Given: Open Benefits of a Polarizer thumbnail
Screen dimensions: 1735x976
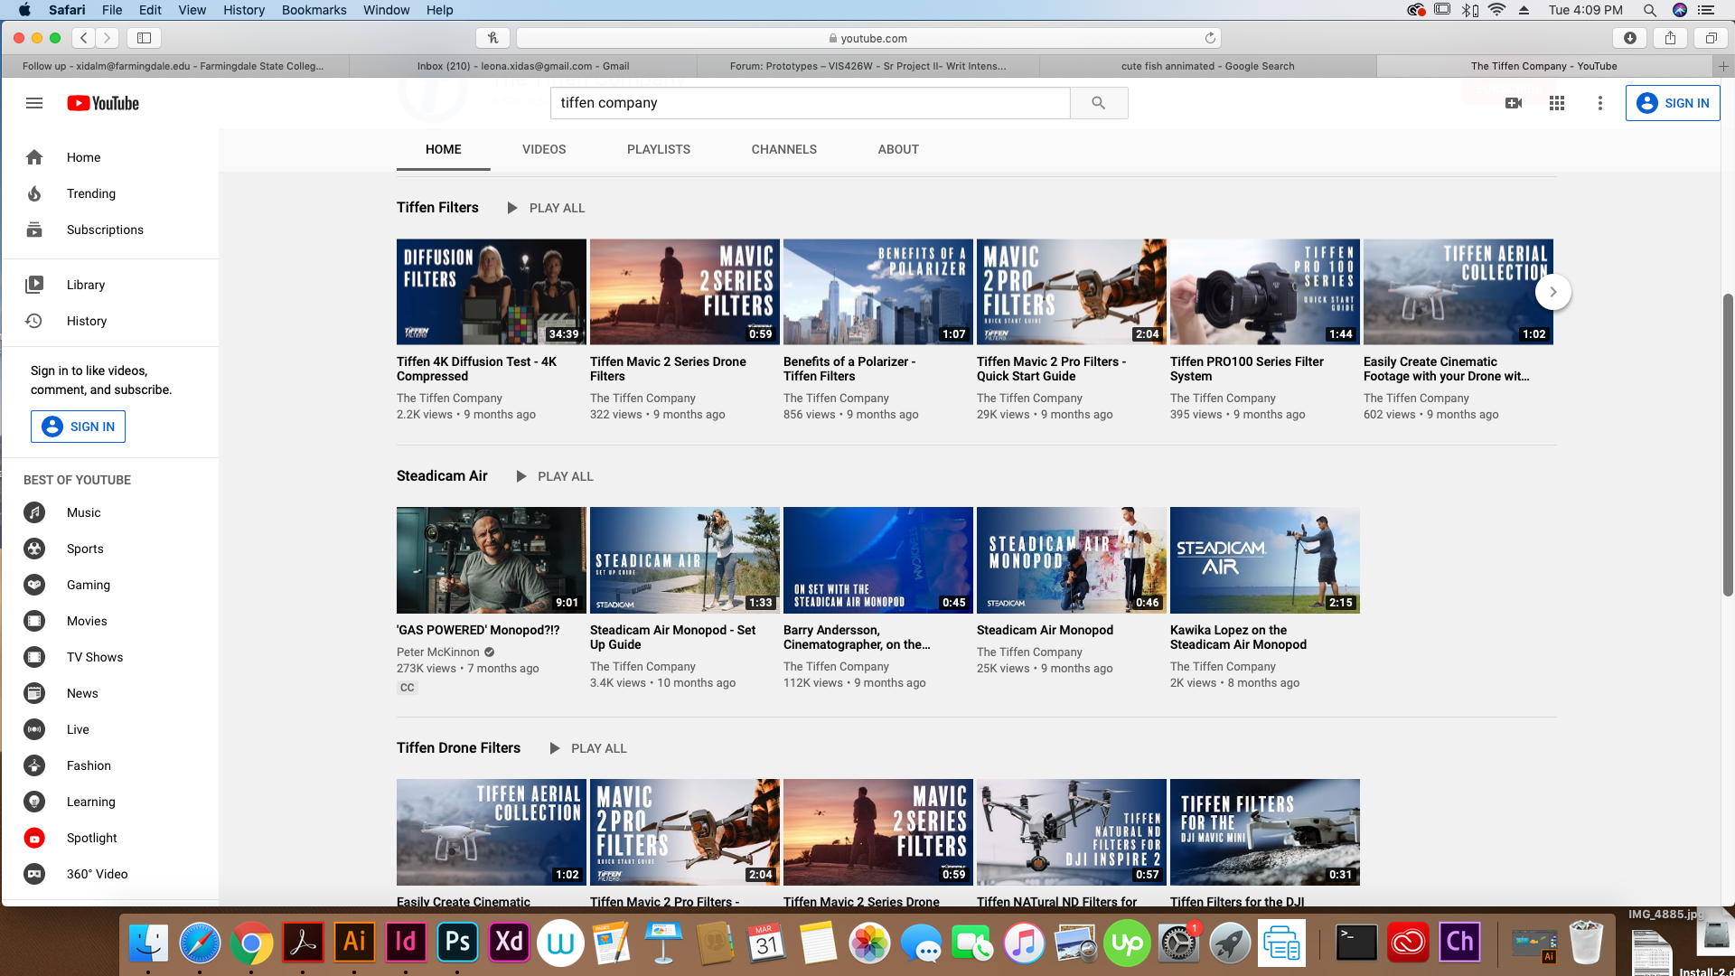Looking at the screenshot, I should click(x=878, y=292).
